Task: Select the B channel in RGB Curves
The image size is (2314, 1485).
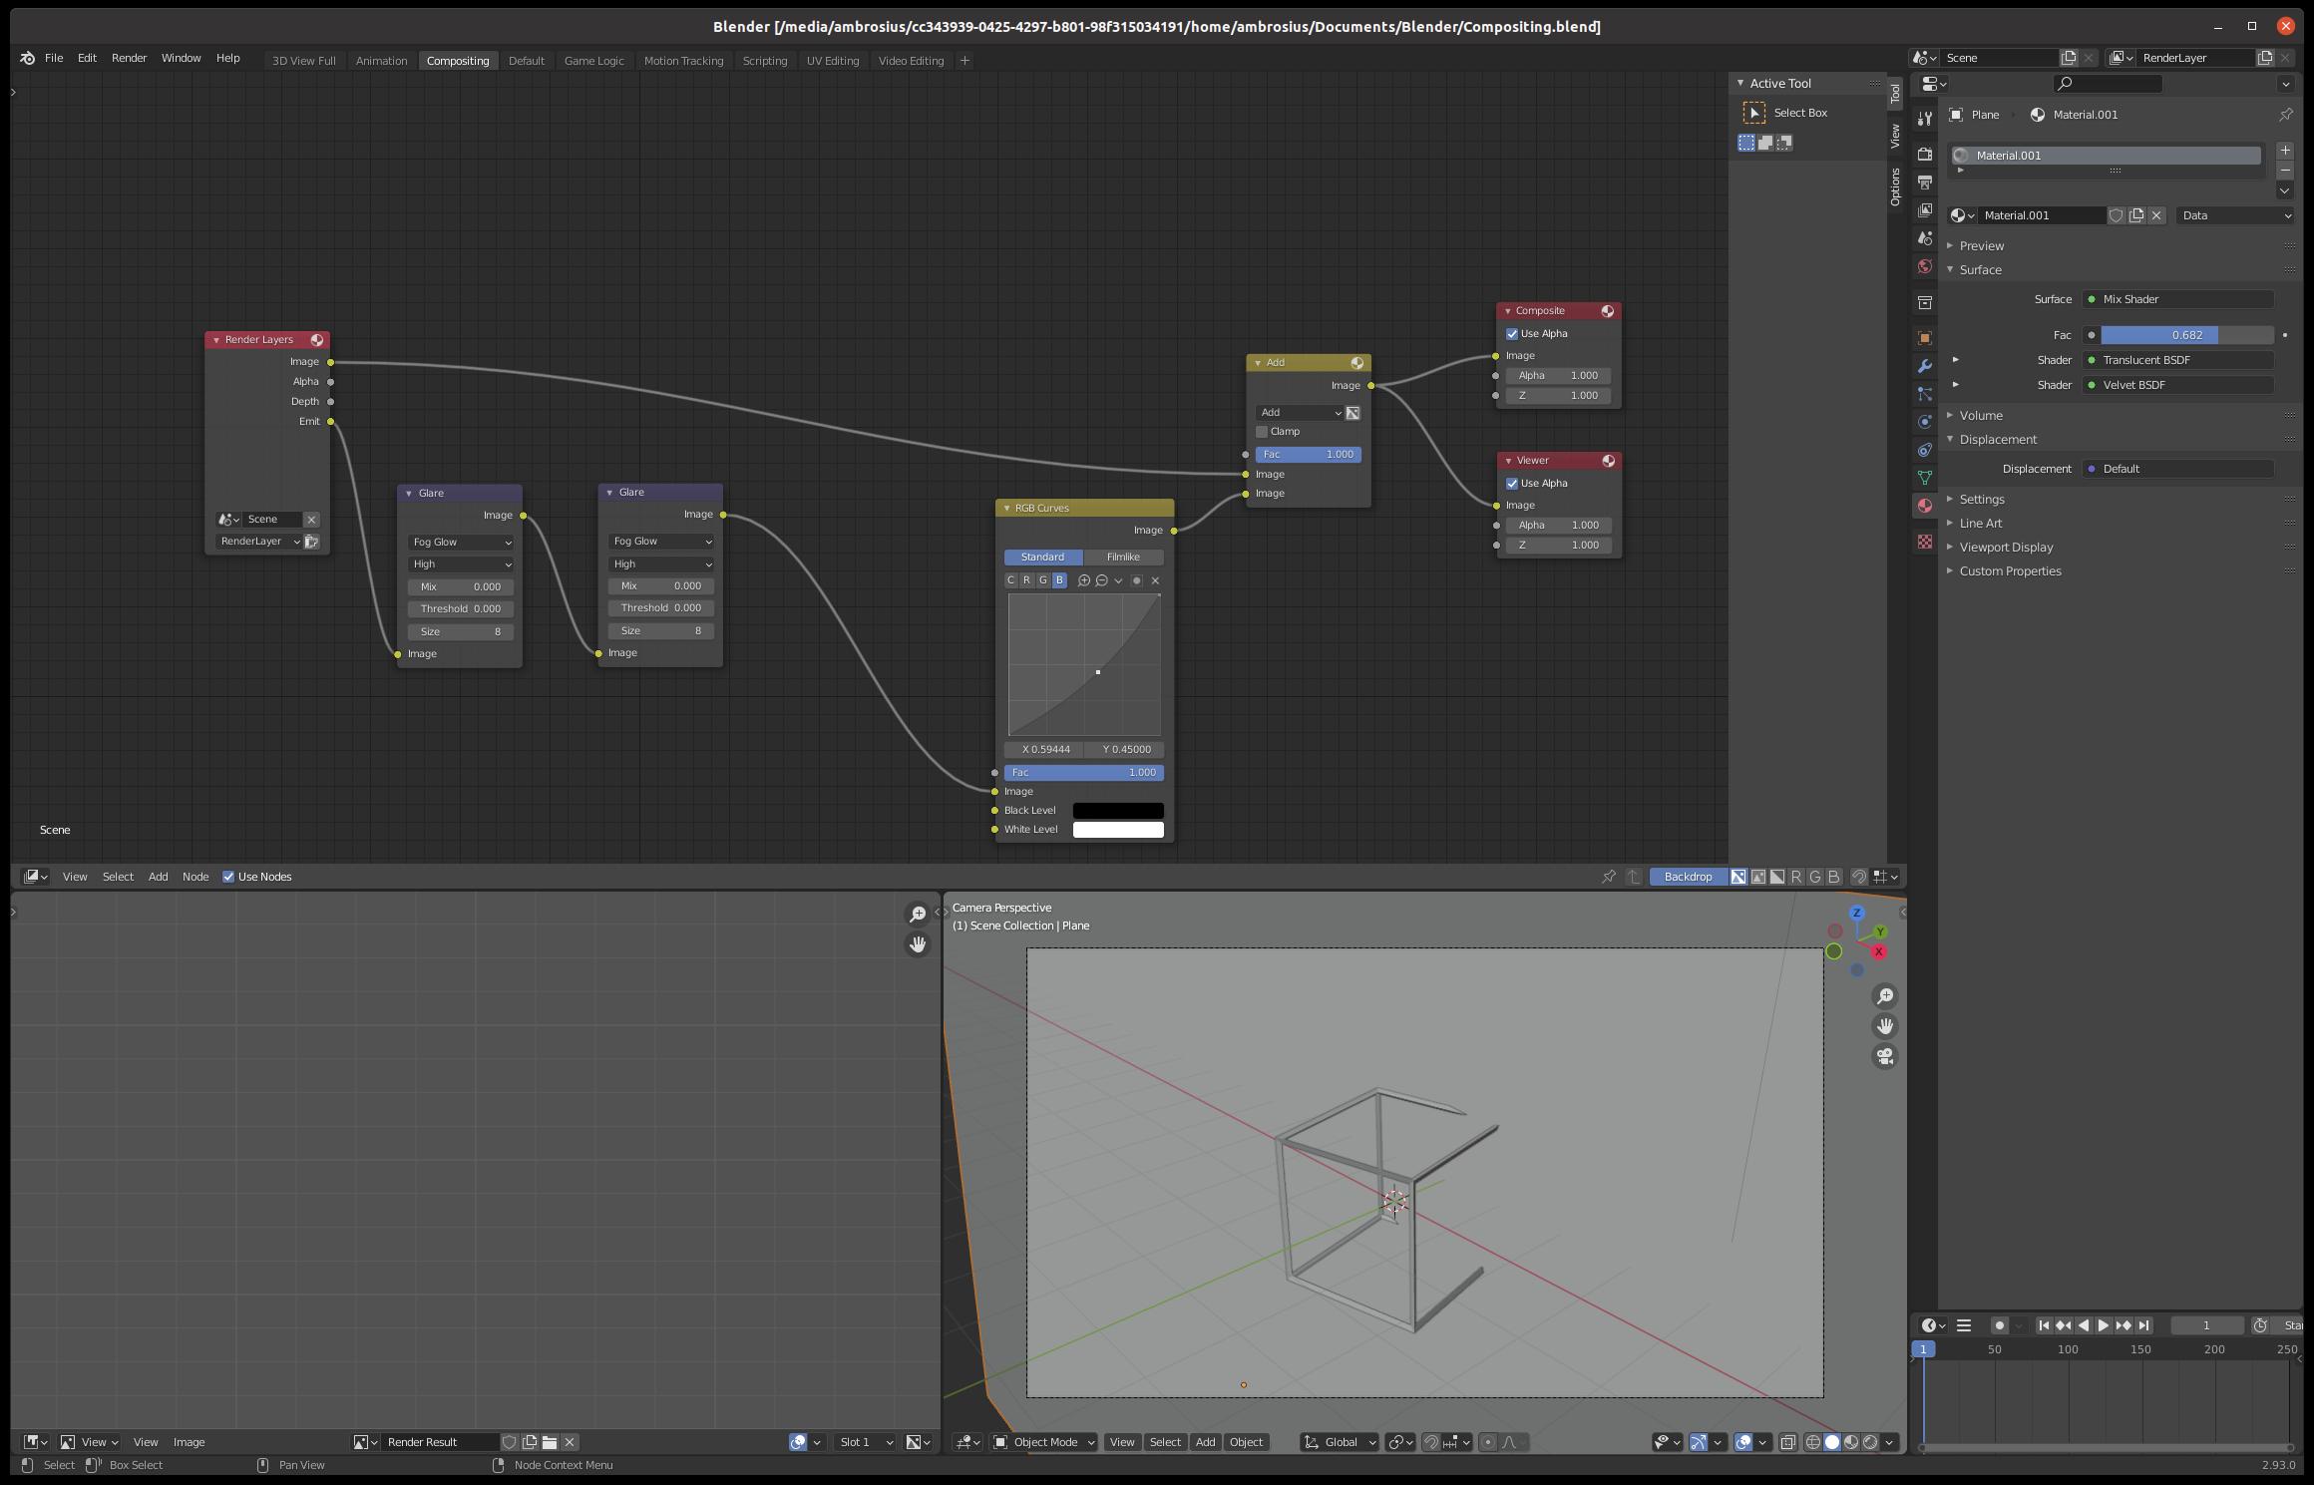Action: click(1059, 580)
